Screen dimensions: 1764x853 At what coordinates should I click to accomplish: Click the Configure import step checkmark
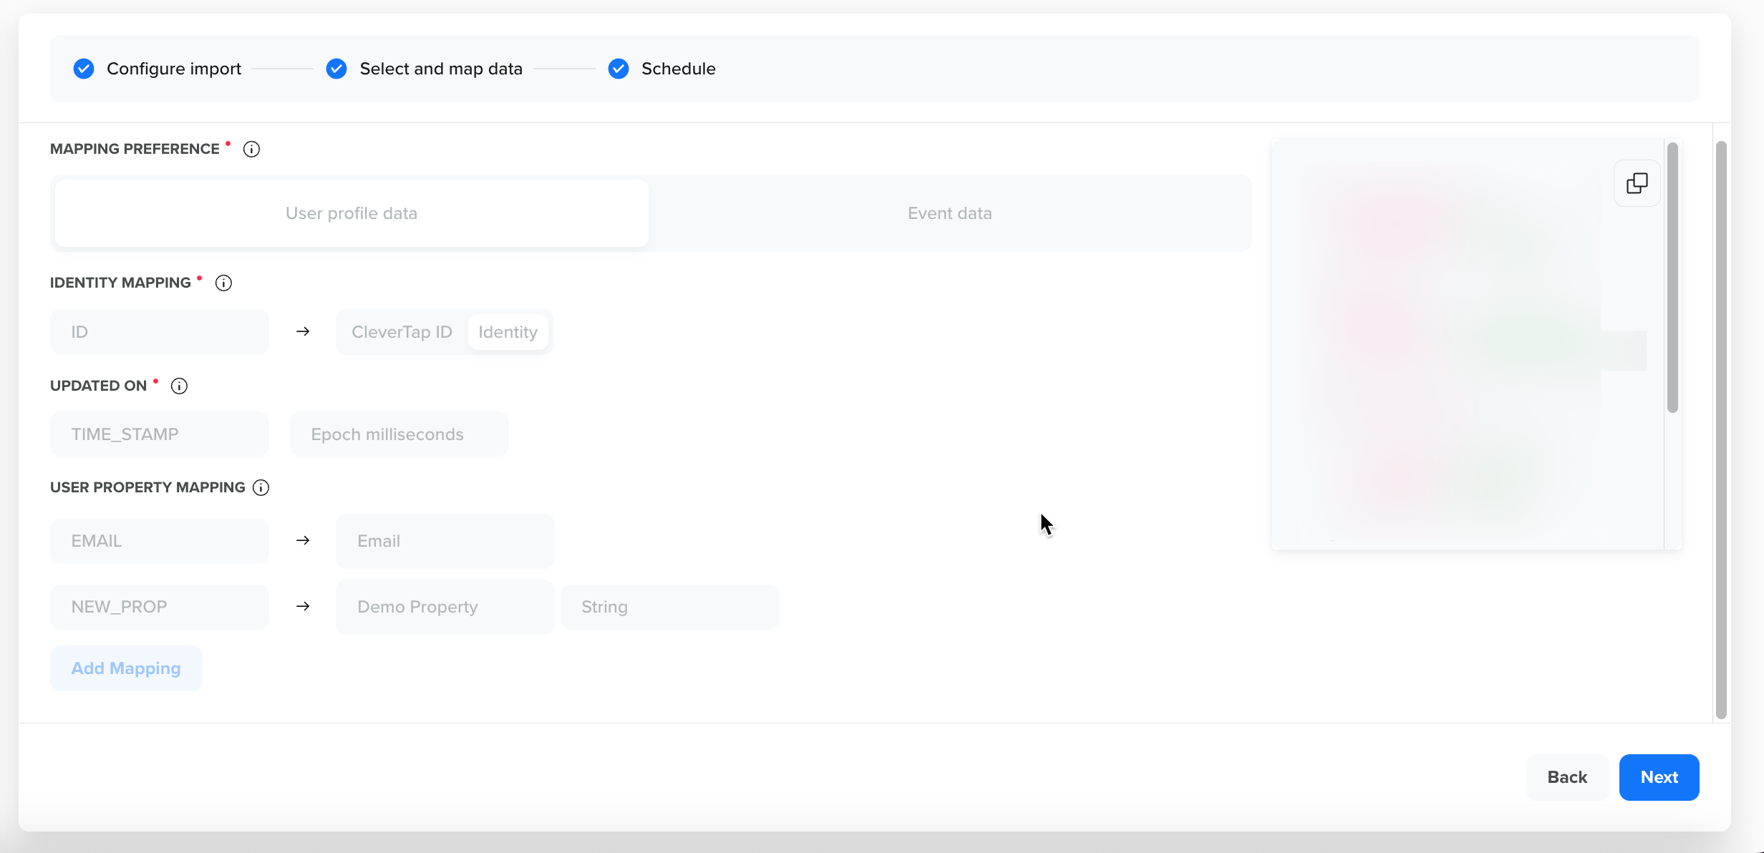tap(84, 69)
